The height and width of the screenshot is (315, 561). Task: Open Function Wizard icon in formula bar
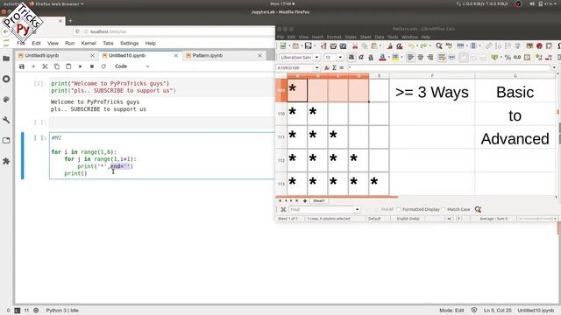tap(327, 67)
